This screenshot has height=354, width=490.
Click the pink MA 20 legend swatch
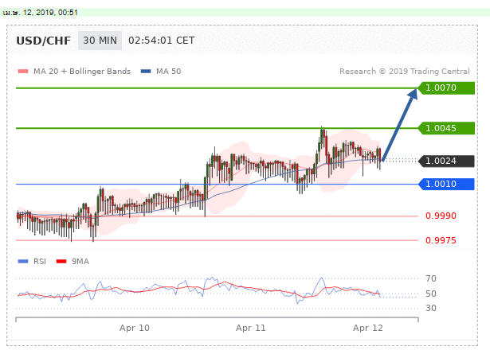click(23, 72)
